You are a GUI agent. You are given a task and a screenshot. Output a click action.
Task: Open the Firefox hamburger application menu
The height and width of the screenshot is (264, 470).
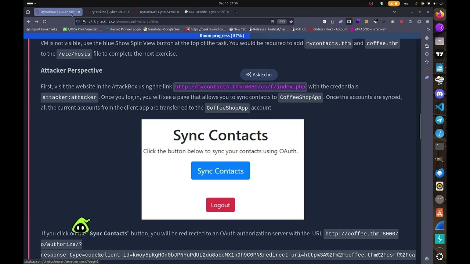[428, 22]
